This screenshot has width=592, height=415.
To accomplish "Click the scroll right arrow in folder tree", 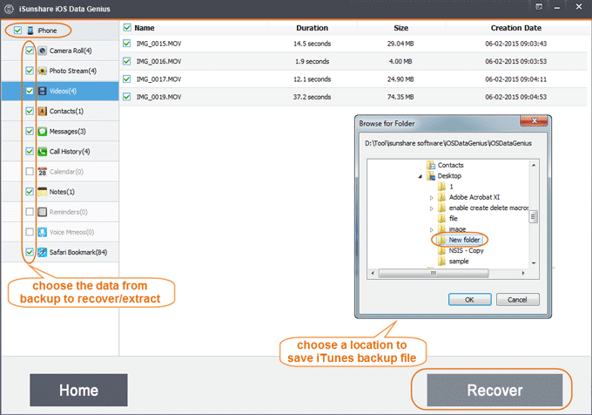I will coord(523,273).
